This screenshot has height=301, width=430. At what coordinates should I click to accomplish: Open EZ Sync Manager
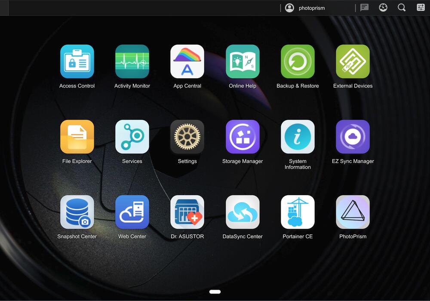point(353,136)
